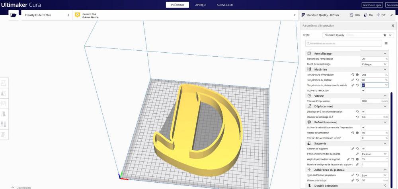Close the Paramètres d'impression panel
The width and height of the screenshot is (398, 189).
pyautogui.click(x=393, y=26)
